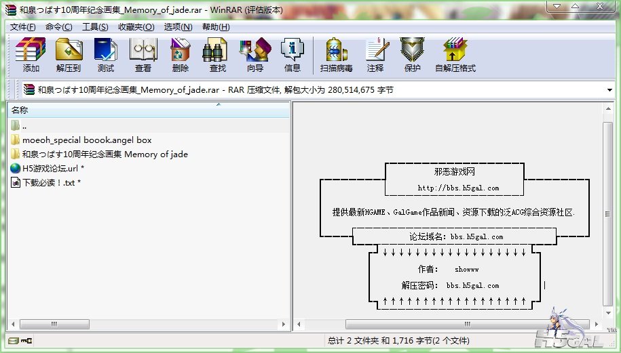Click the 作者: showww line in comment
Image resolution: width=621 pixels, height=353 pixels.
[x=449, y=269]
